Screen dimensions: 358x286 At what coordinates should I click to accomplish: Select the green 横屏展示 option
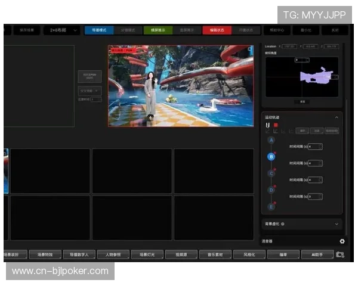tap(158, 29)
